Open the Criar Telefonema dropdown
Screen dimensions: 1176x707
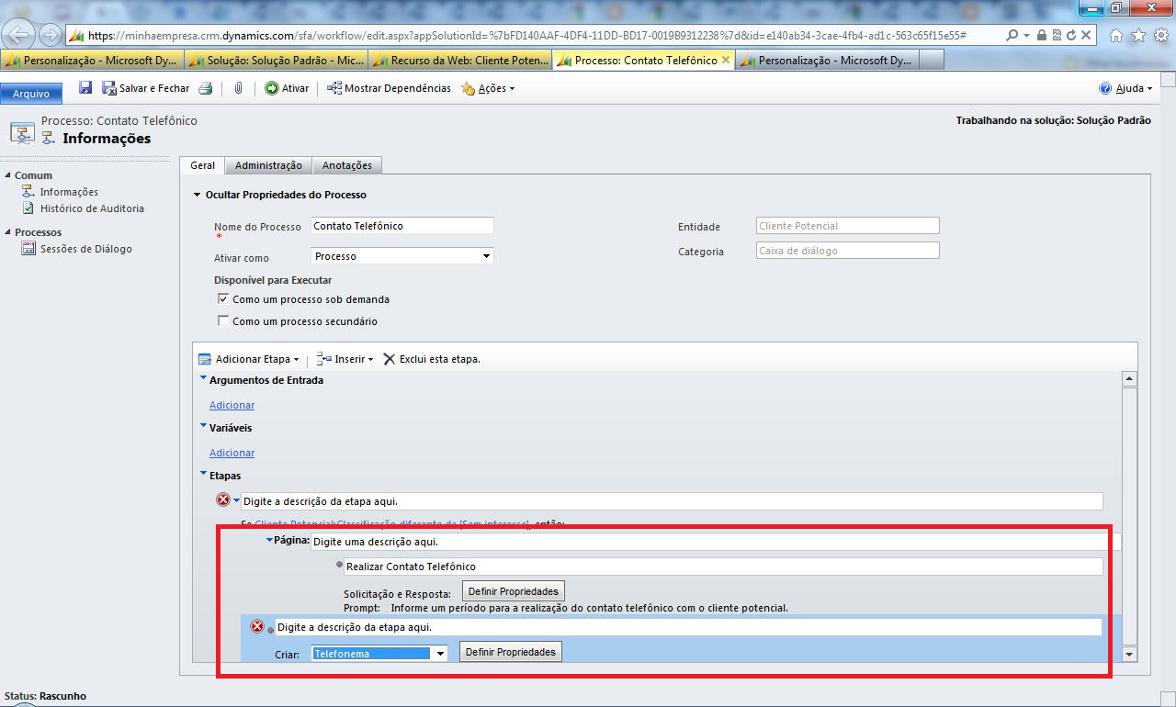click(440, 654)
